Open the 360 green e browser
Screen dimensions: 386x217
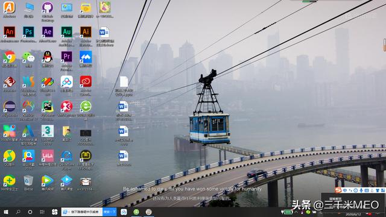pos(86,106)
